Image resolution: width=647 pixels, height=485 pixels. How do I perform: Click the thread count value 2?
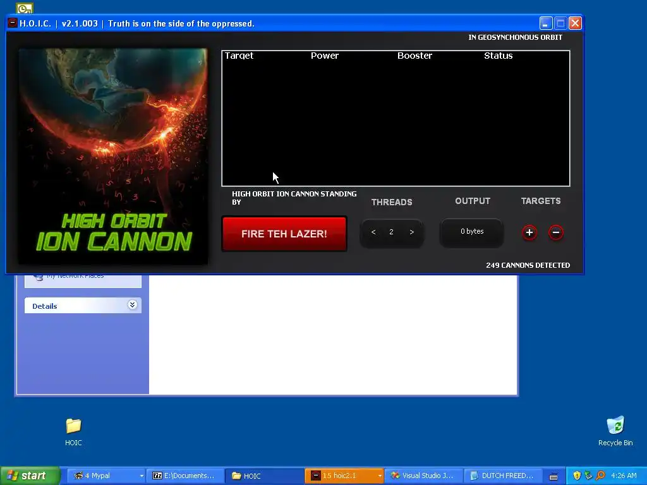[x=391, y=232]
